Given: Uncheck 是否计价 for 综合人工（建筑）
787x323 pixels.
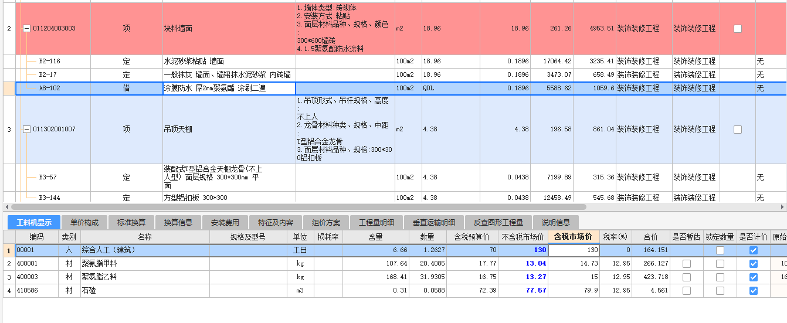Looking at the screenshot, I should [x=754, y=250].
